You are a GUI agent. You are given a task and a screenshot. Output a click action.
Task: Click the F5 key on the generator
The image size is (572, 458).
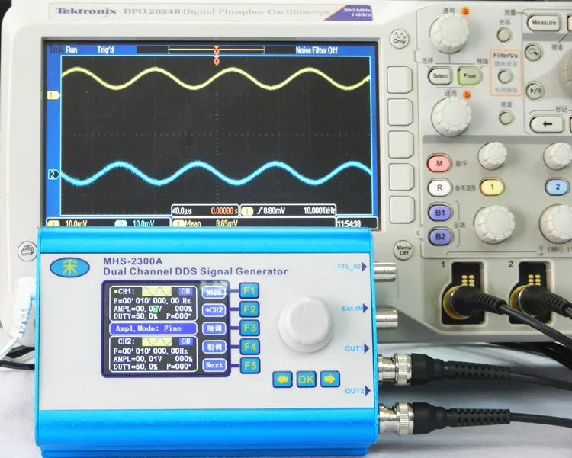coord(250,365)
